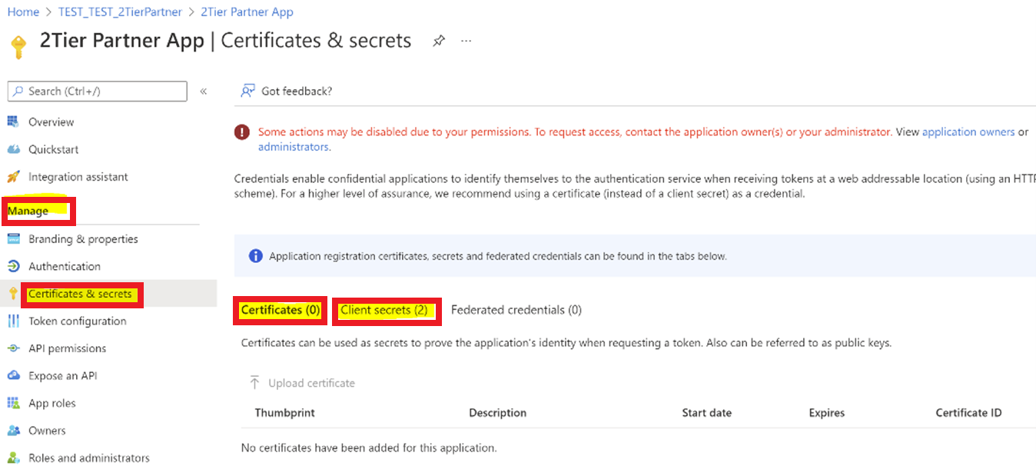Select App roles in sidebar

click(x=51, y=403)
